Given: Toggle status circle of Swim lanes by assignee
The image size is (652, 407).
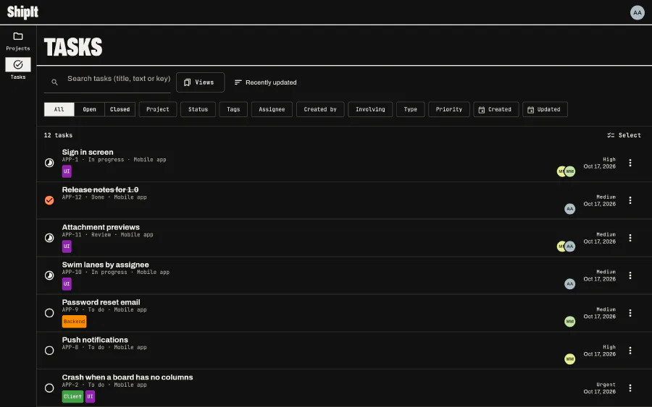Looking at the screenshot, I should point(49,275).
